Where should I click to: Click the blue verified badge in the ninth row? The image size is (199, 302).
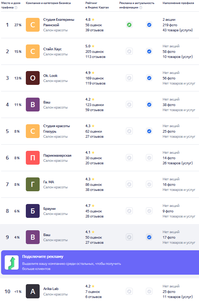tap(149, 237)
